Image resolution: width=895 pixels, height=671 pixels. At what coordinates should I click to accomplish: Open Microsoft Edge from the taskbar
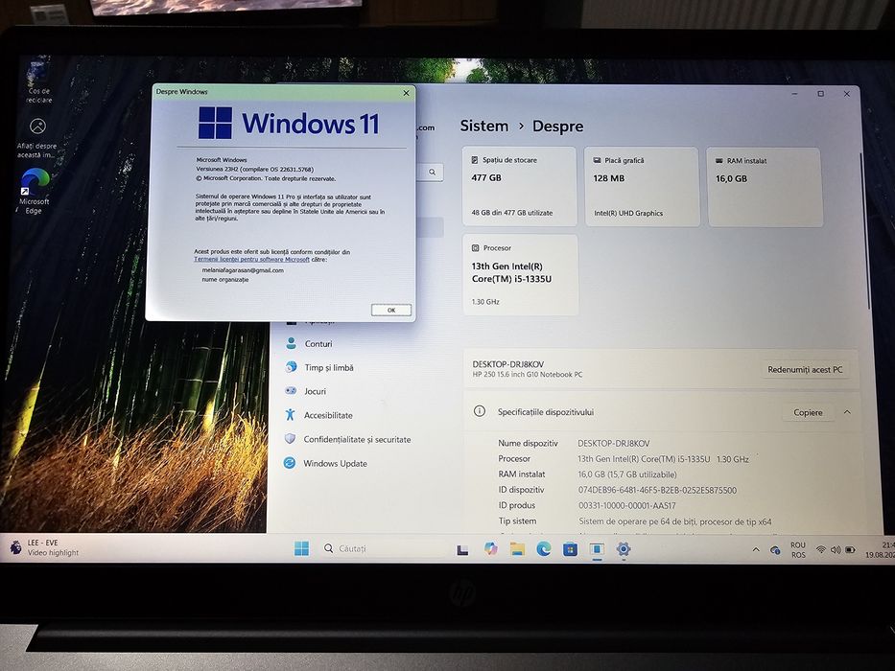[543, 549]
